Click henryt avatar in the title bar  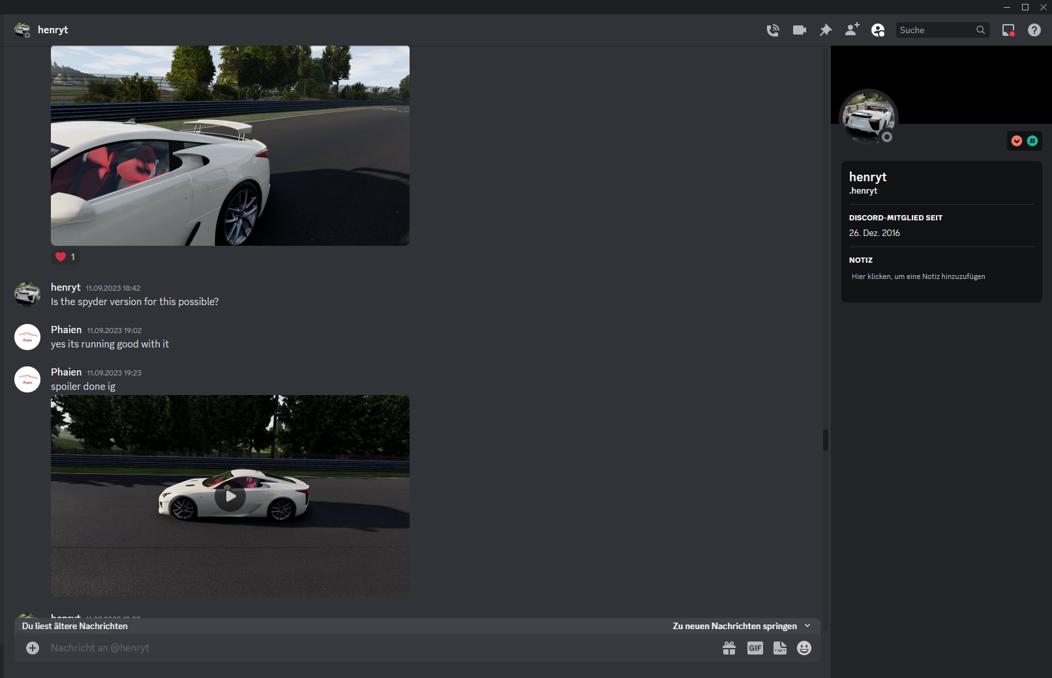pos(22,30)
